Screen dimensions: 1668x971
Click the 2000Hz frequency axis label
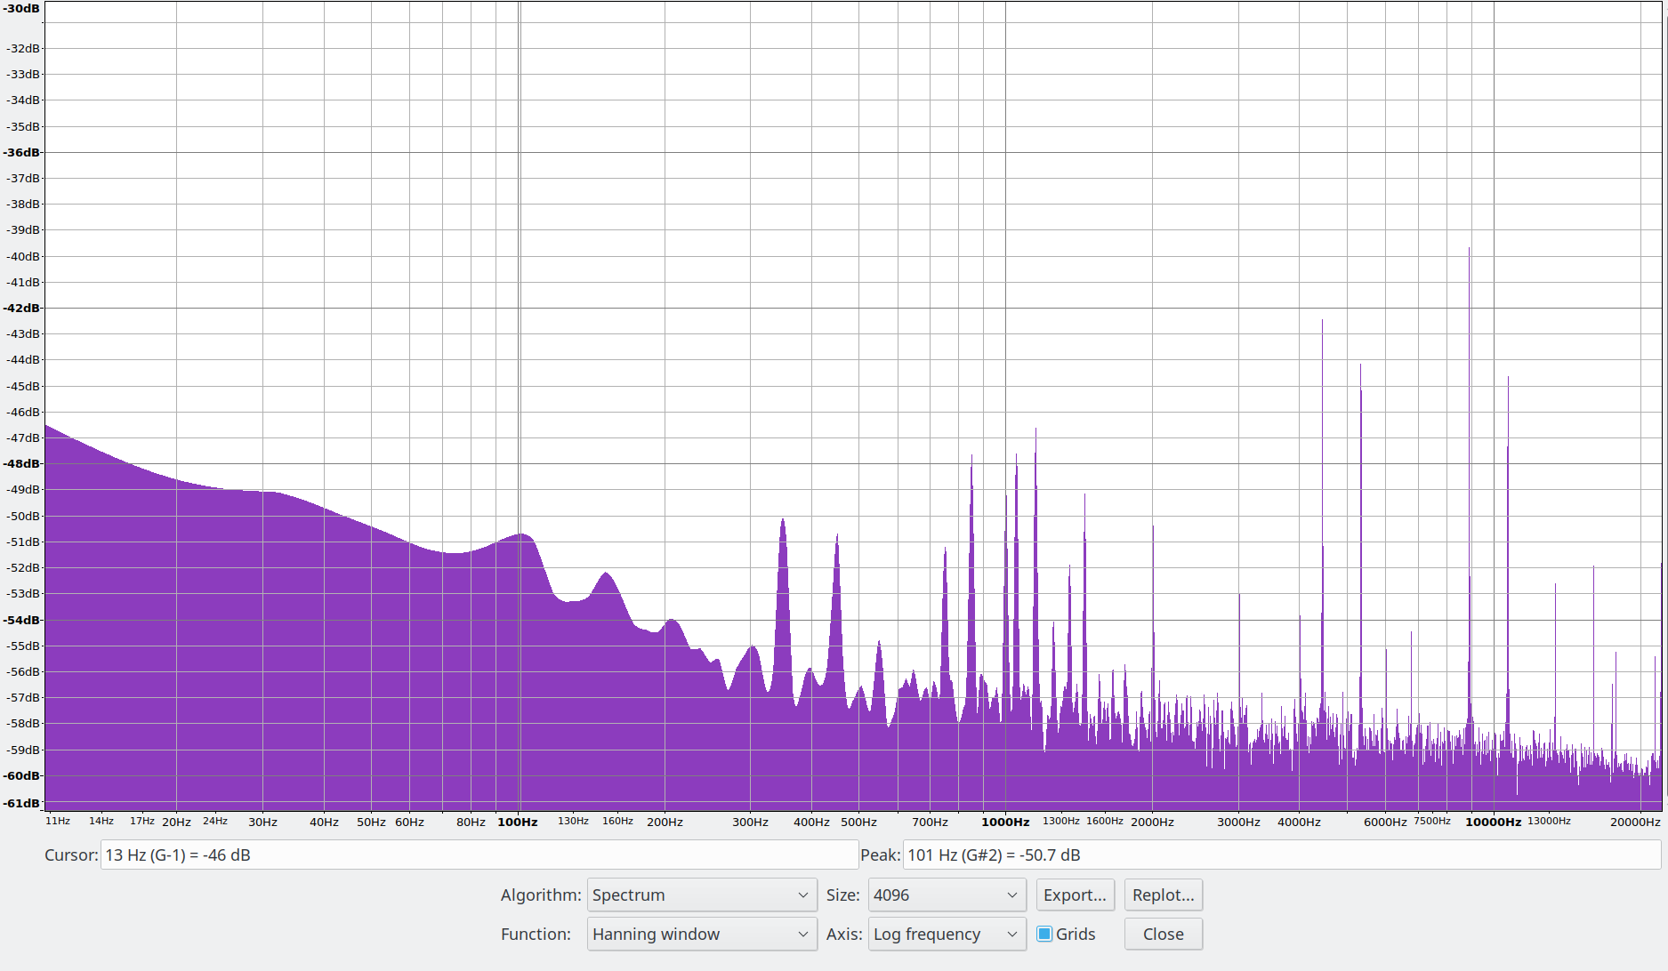pyautogui.click(x=1152, y=822)
